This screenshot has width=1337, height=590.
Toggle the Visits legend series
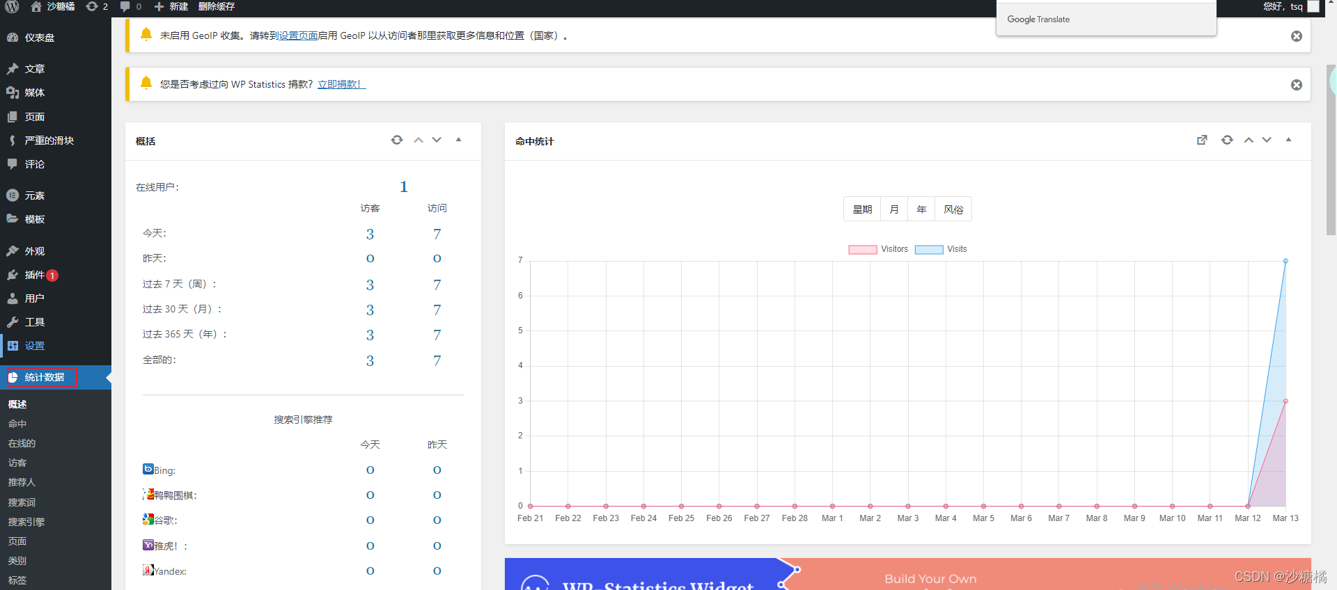[941, 249]
